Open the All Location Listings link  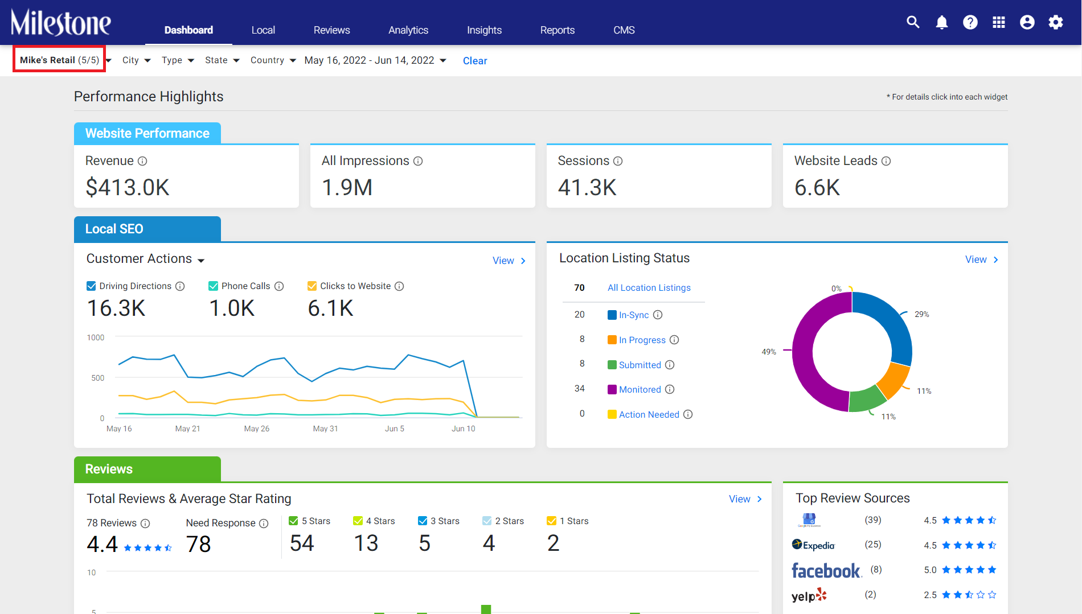click(x=649, y=288)
